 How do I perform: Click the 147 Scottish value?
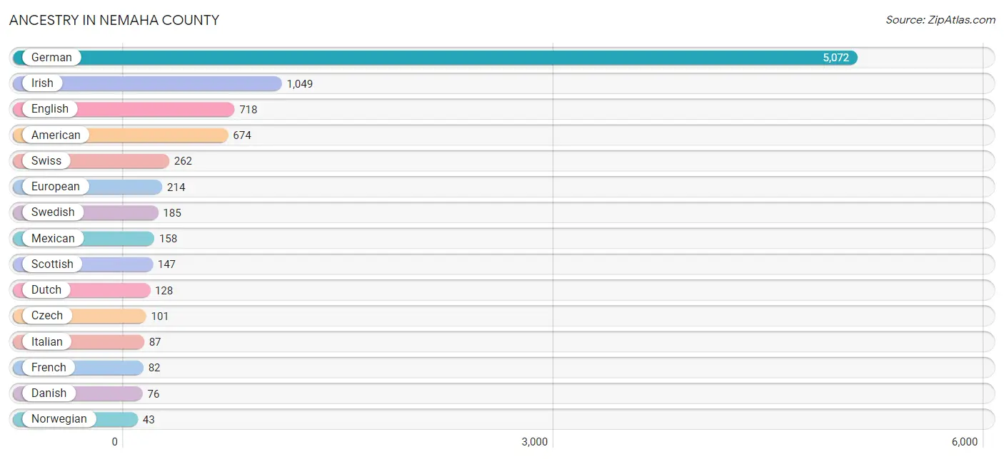pyautogui.click(x=166, y=264)
